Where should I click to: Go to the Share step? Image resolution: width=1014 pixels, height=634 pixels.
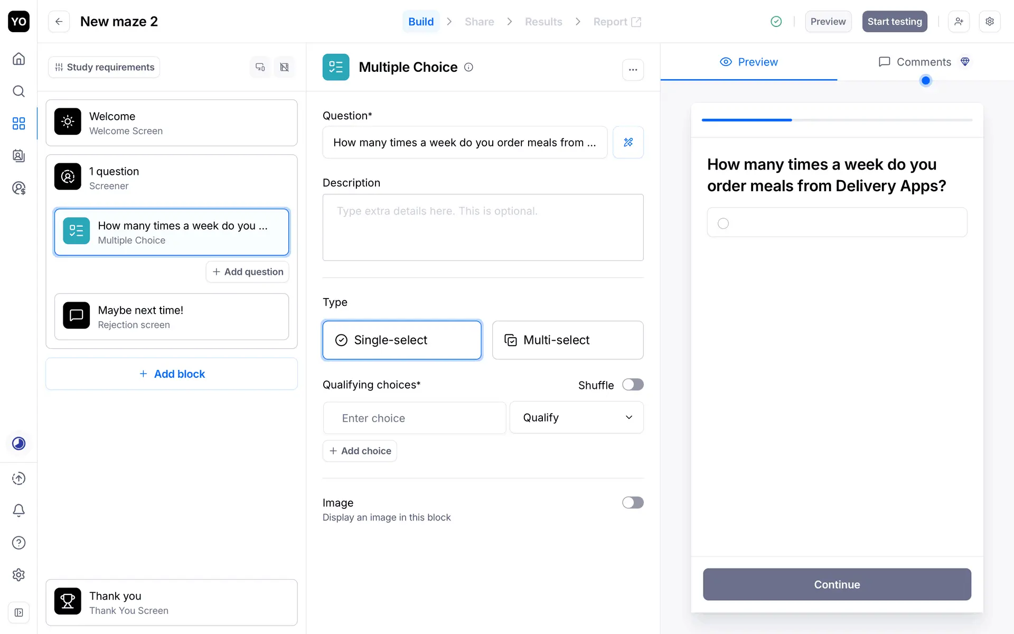tap(479, 22)
